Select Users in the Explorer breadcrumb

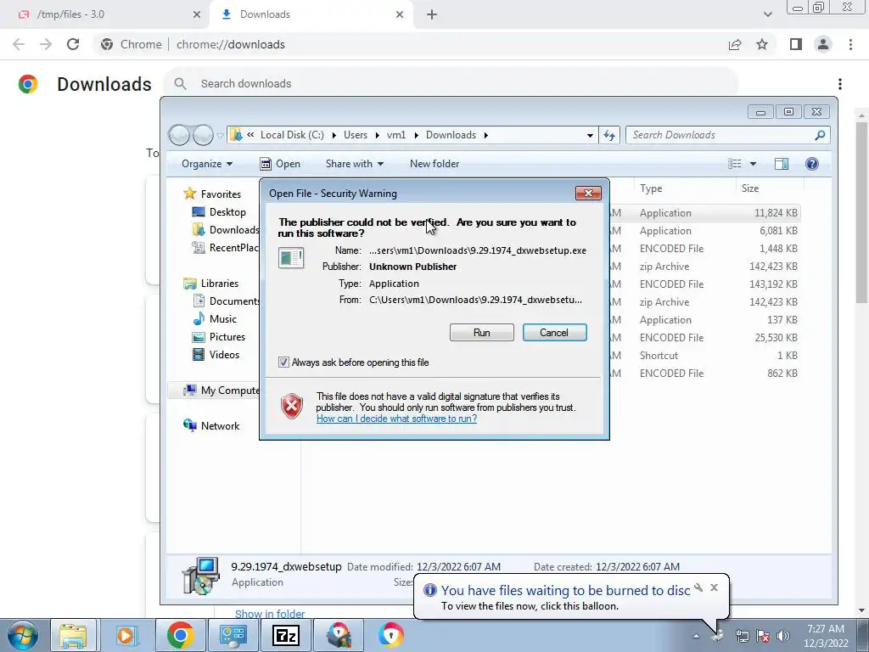[x=356, y=135]
